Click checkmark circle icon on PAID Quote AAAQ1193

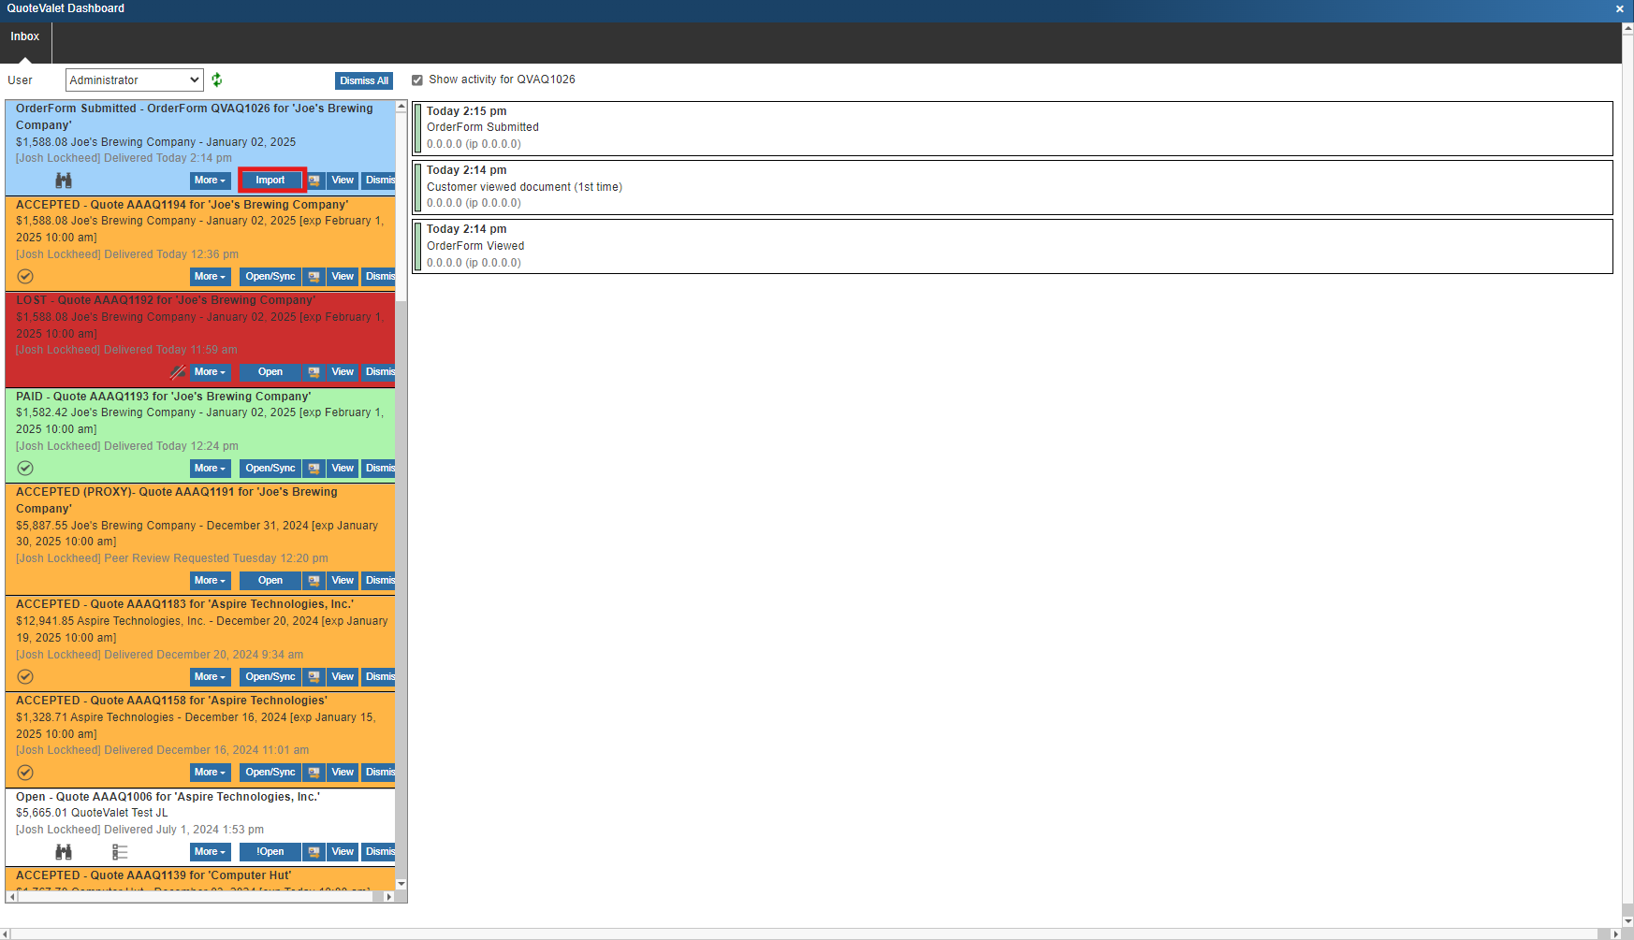25,469
